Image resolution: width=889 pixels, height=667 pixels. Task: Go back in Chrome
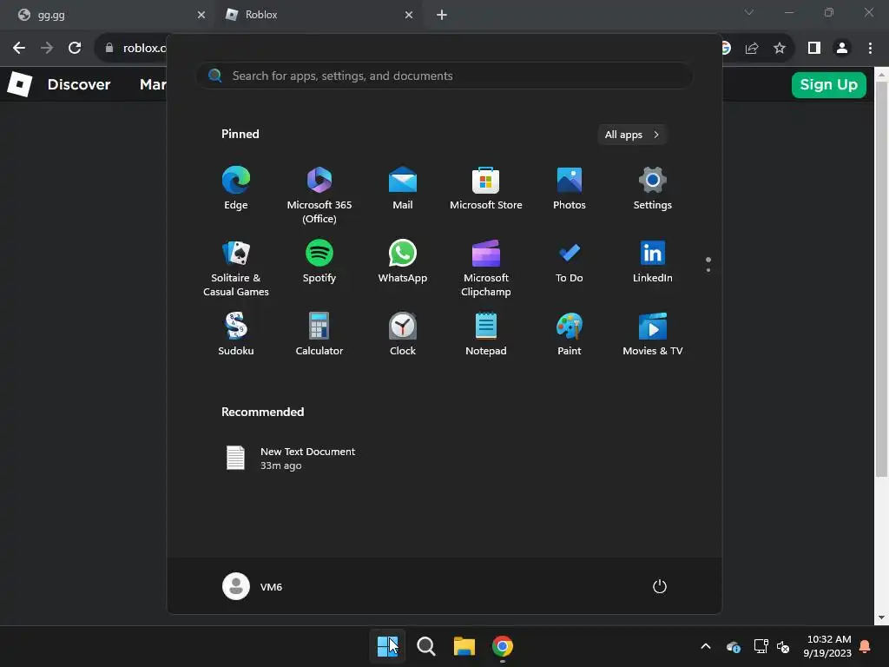(19, 49)
